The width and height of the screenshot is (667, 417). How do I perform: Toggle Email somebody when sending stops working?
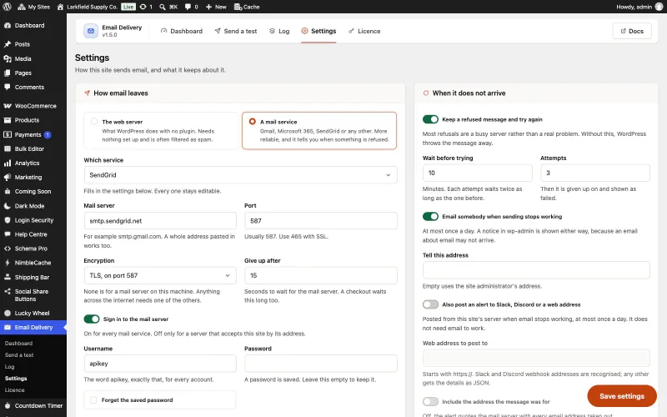pos(430,217)
